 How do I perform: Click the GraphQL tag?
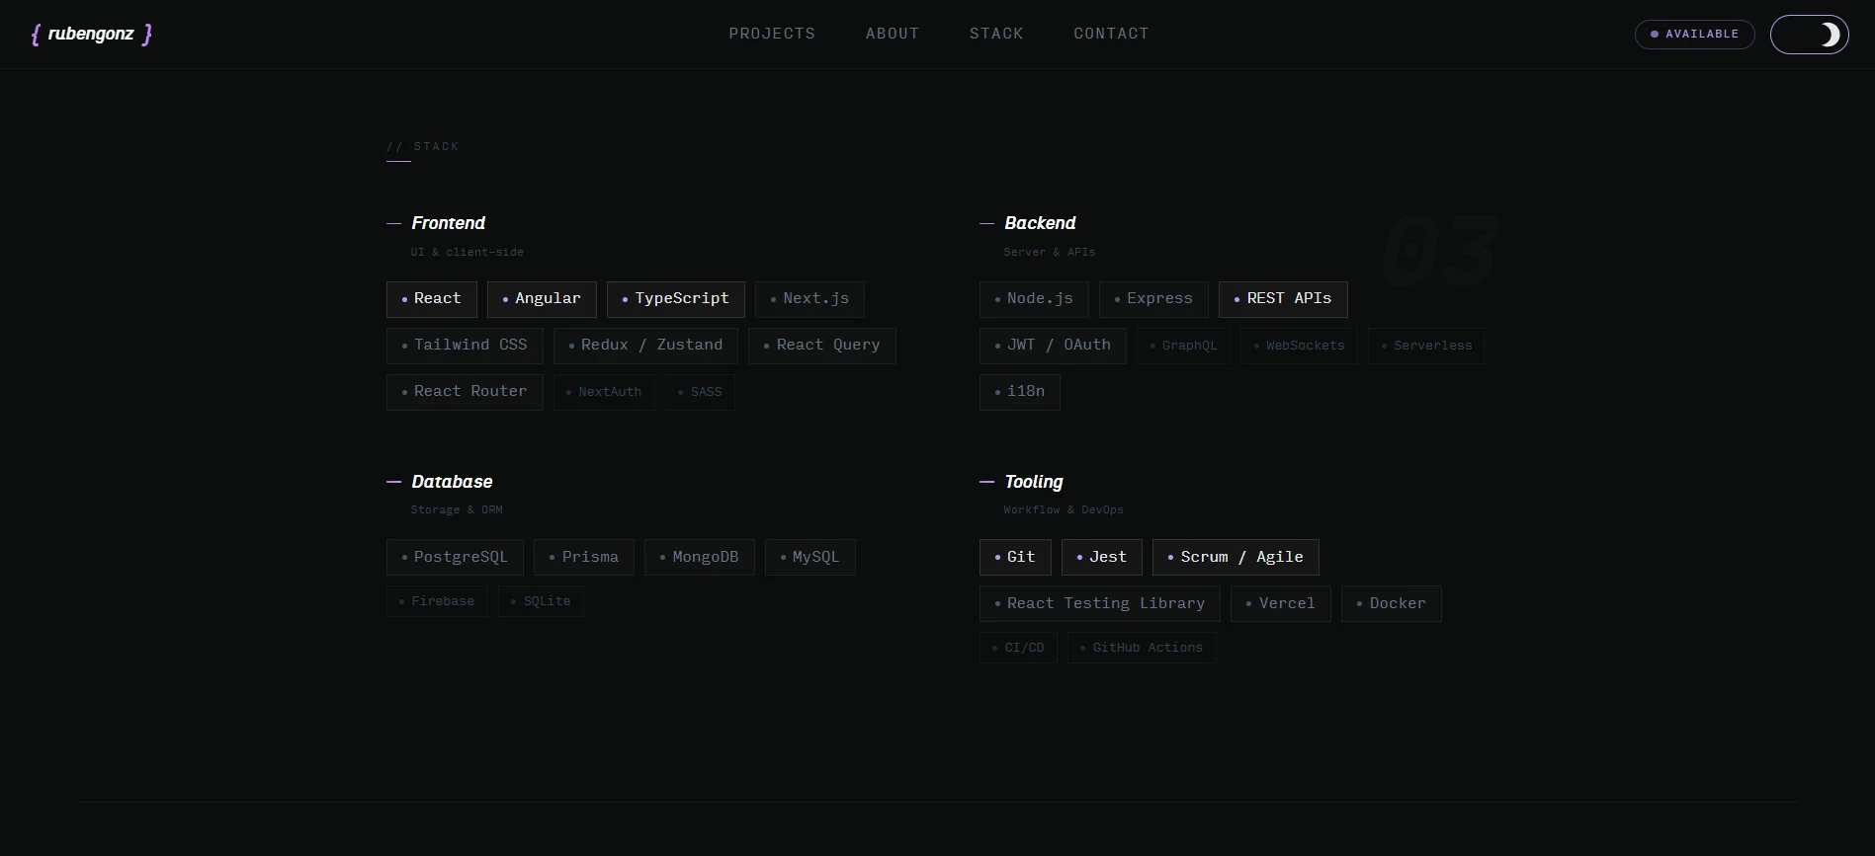[1183, 346]
